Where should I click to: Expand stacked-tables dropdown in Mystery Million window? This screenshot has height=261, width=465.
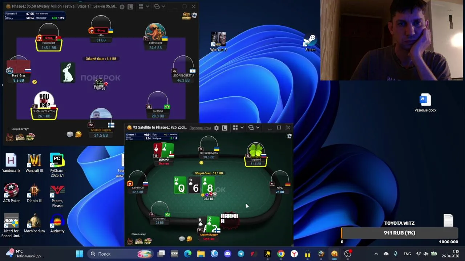click(163, 7)
